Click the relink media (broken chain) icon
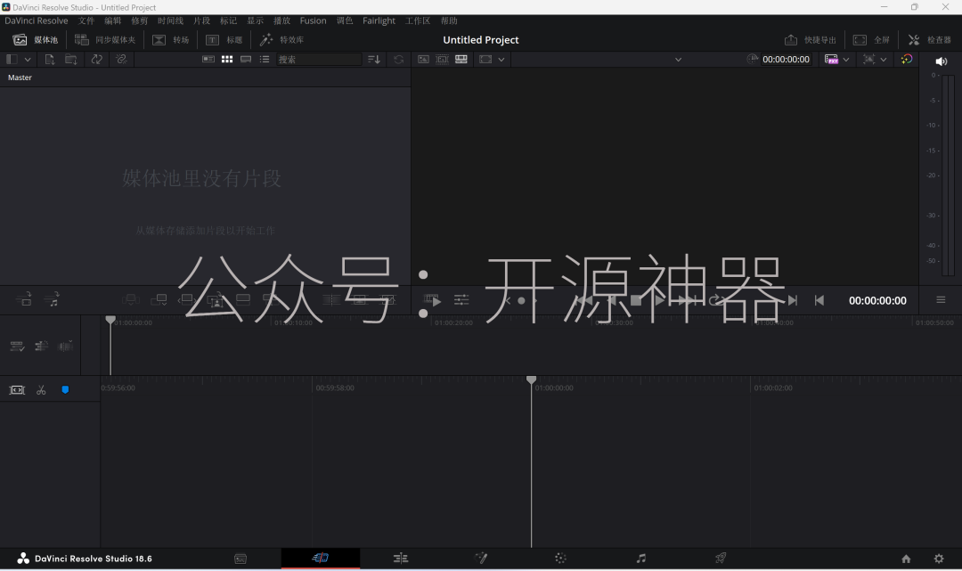The image size is (962, 571). pos(121,60)
